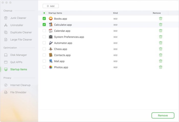
Task: Remove Calendar.app via its trash icon
Action: click(161, 31)
